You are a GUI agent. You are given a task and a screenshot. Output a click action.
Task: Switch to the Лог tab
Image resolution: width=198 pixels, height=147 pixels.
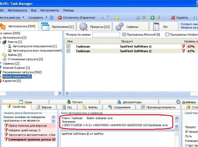point(164,26)
